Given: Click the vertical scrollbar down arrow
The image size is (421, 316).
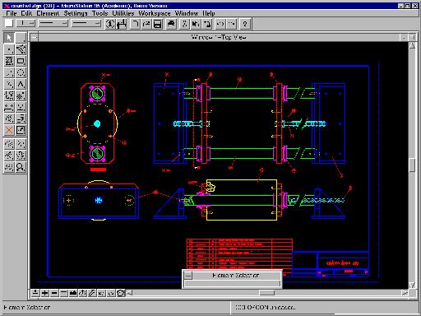Looking at the screenshot, I should pos(412,286).
